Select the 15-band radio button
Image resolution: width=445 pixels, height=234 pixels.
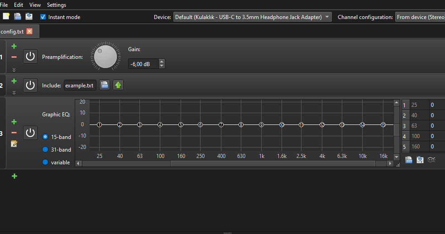(x=45, y=137)
